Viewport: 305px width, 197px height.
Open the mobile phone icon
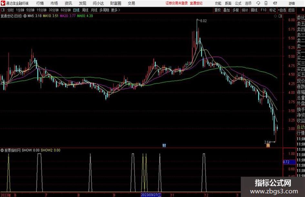(x=266, y=3)
